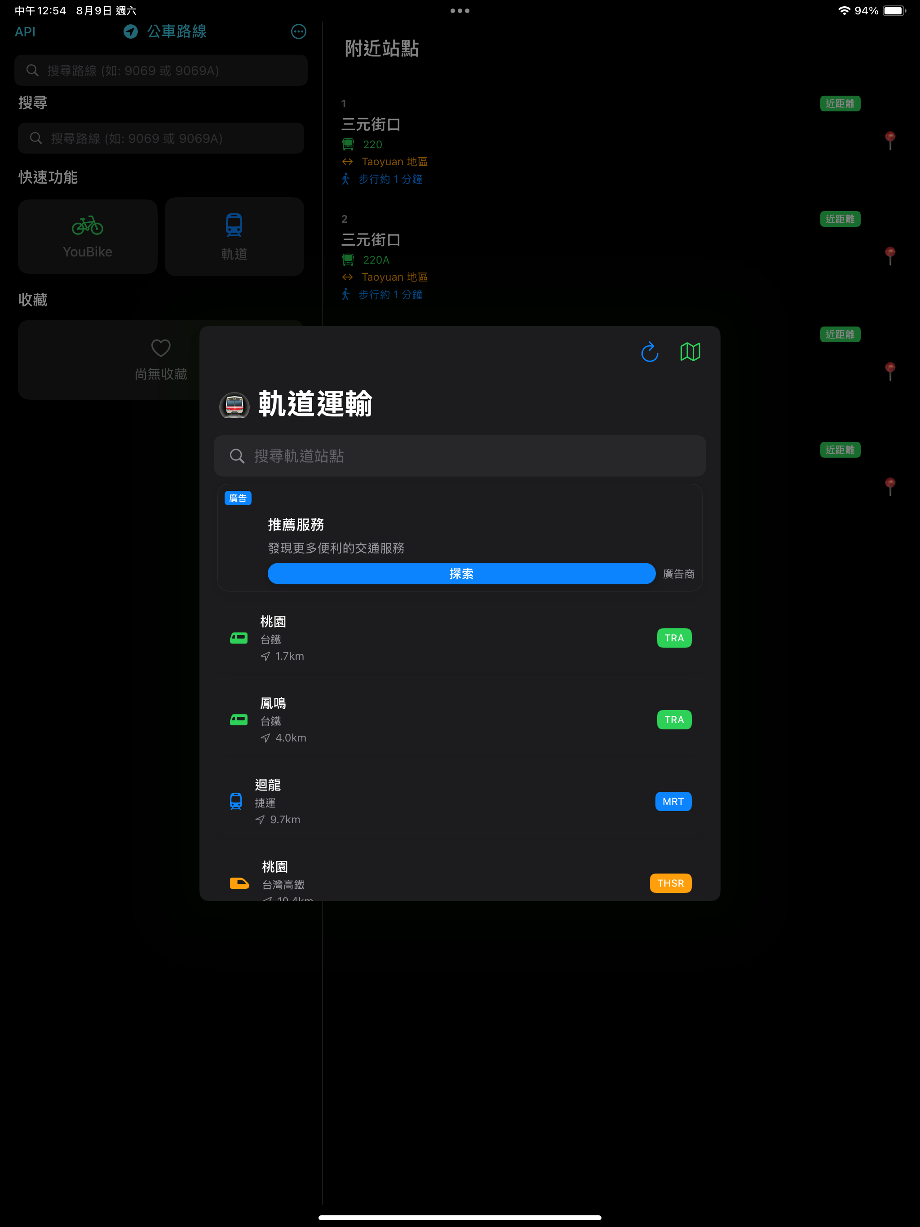Tap the bicycle icon on YouBike card
920x1227 pixels.
[x=88, y=225]
